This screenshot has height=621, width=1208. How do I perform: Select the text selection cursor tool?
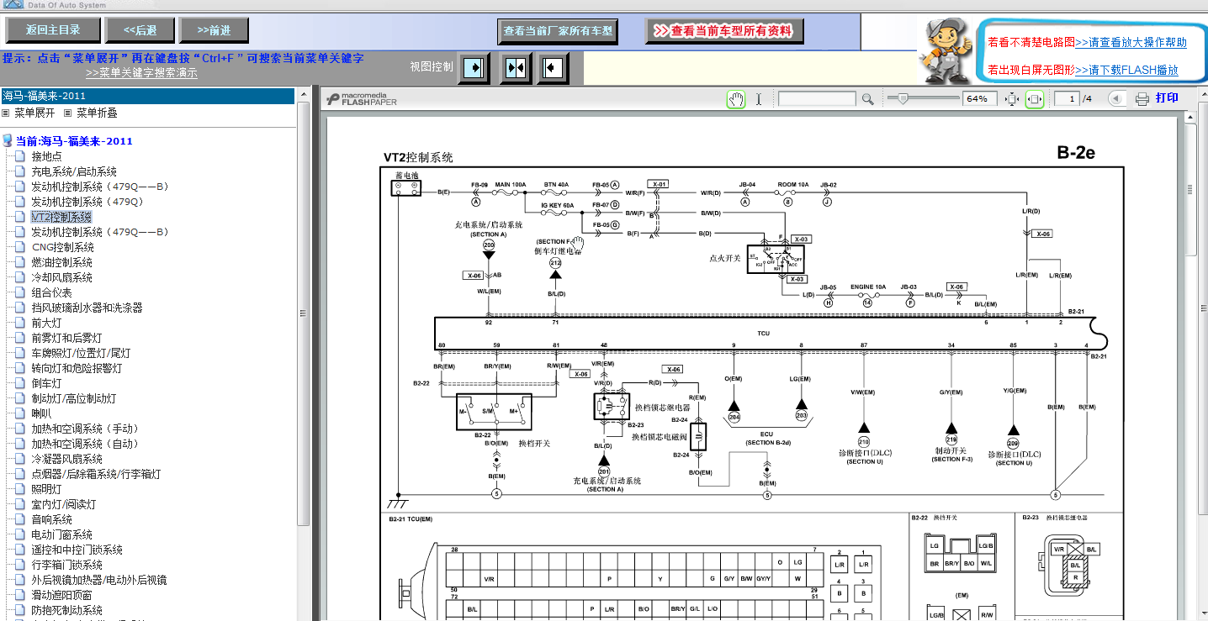point(758,99)
